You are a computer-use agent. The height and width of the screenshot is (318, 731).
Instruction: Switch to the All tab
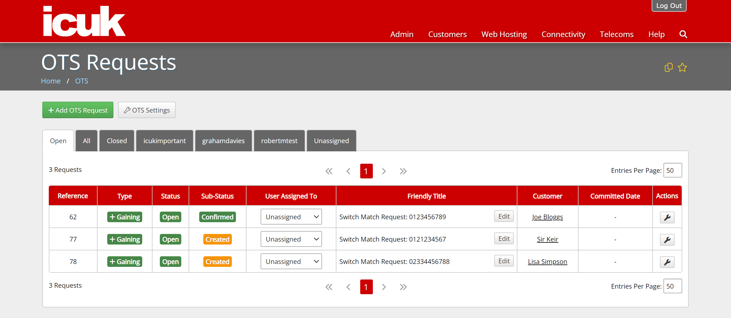86,141
